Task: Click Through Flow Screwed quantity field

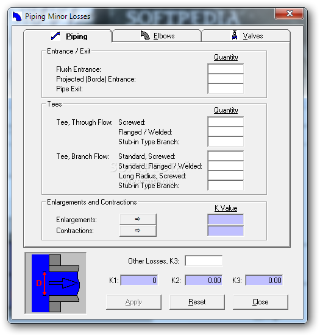Action: click(226, 122)
